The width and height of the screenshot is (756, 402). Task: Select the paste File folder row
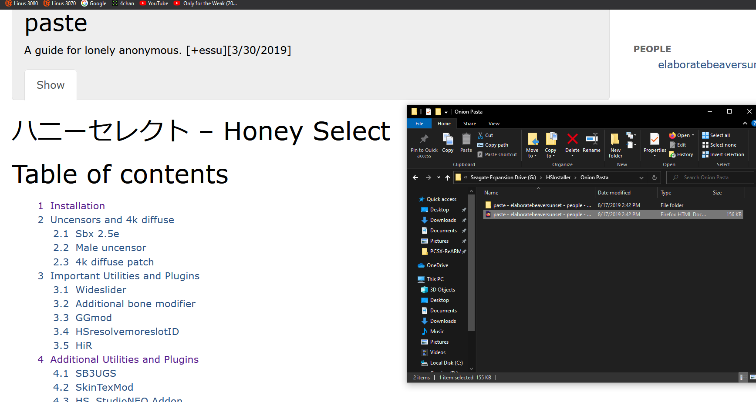613,205
